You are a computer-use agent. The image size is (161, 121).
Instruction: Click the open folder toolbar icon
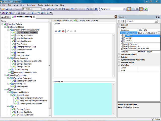point(3,9)
